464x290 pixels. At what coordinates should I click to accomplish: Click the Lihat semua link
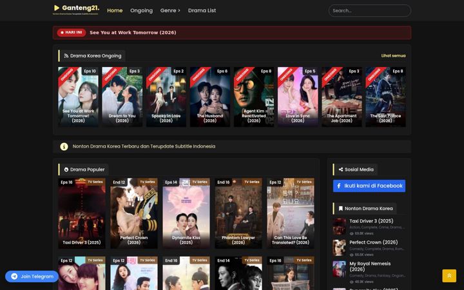tap(393, 55)
